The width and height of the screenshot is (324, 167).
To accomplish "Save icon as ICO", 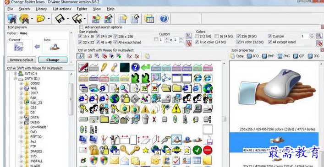I will click(x=253, y=56).
